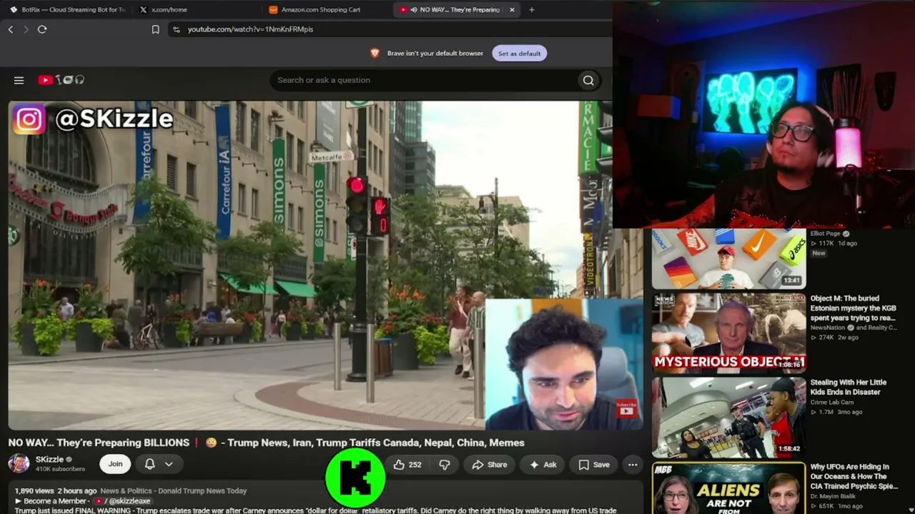
Task: Go back to the previous page
Action: click(11, 29)
